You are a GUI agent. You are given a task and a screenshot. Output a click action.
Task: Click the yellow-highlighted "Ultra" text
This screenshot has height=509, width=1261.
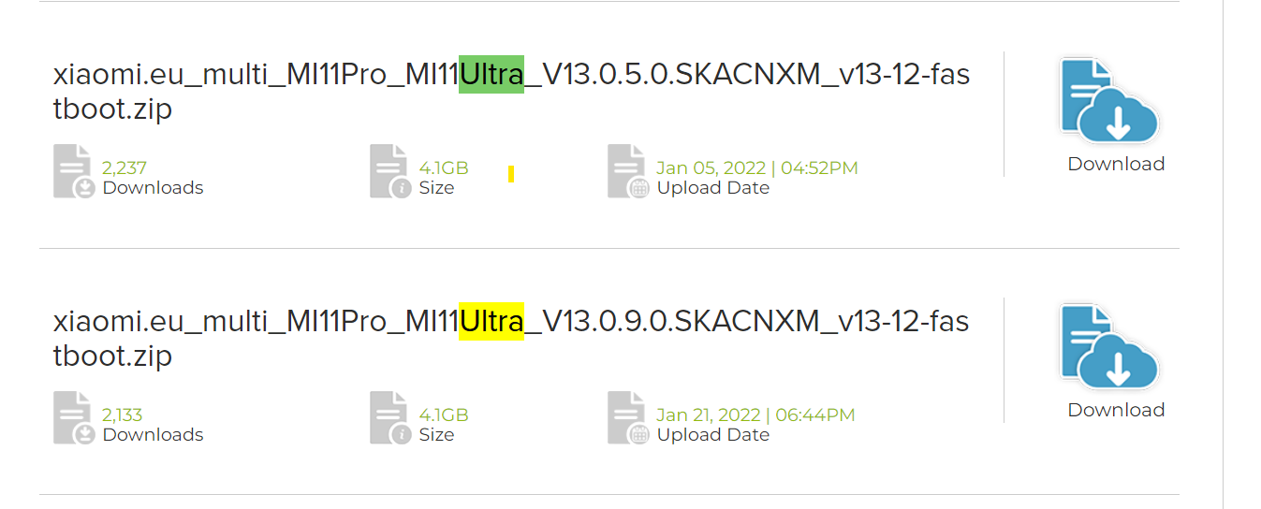[x=491, y=322]
